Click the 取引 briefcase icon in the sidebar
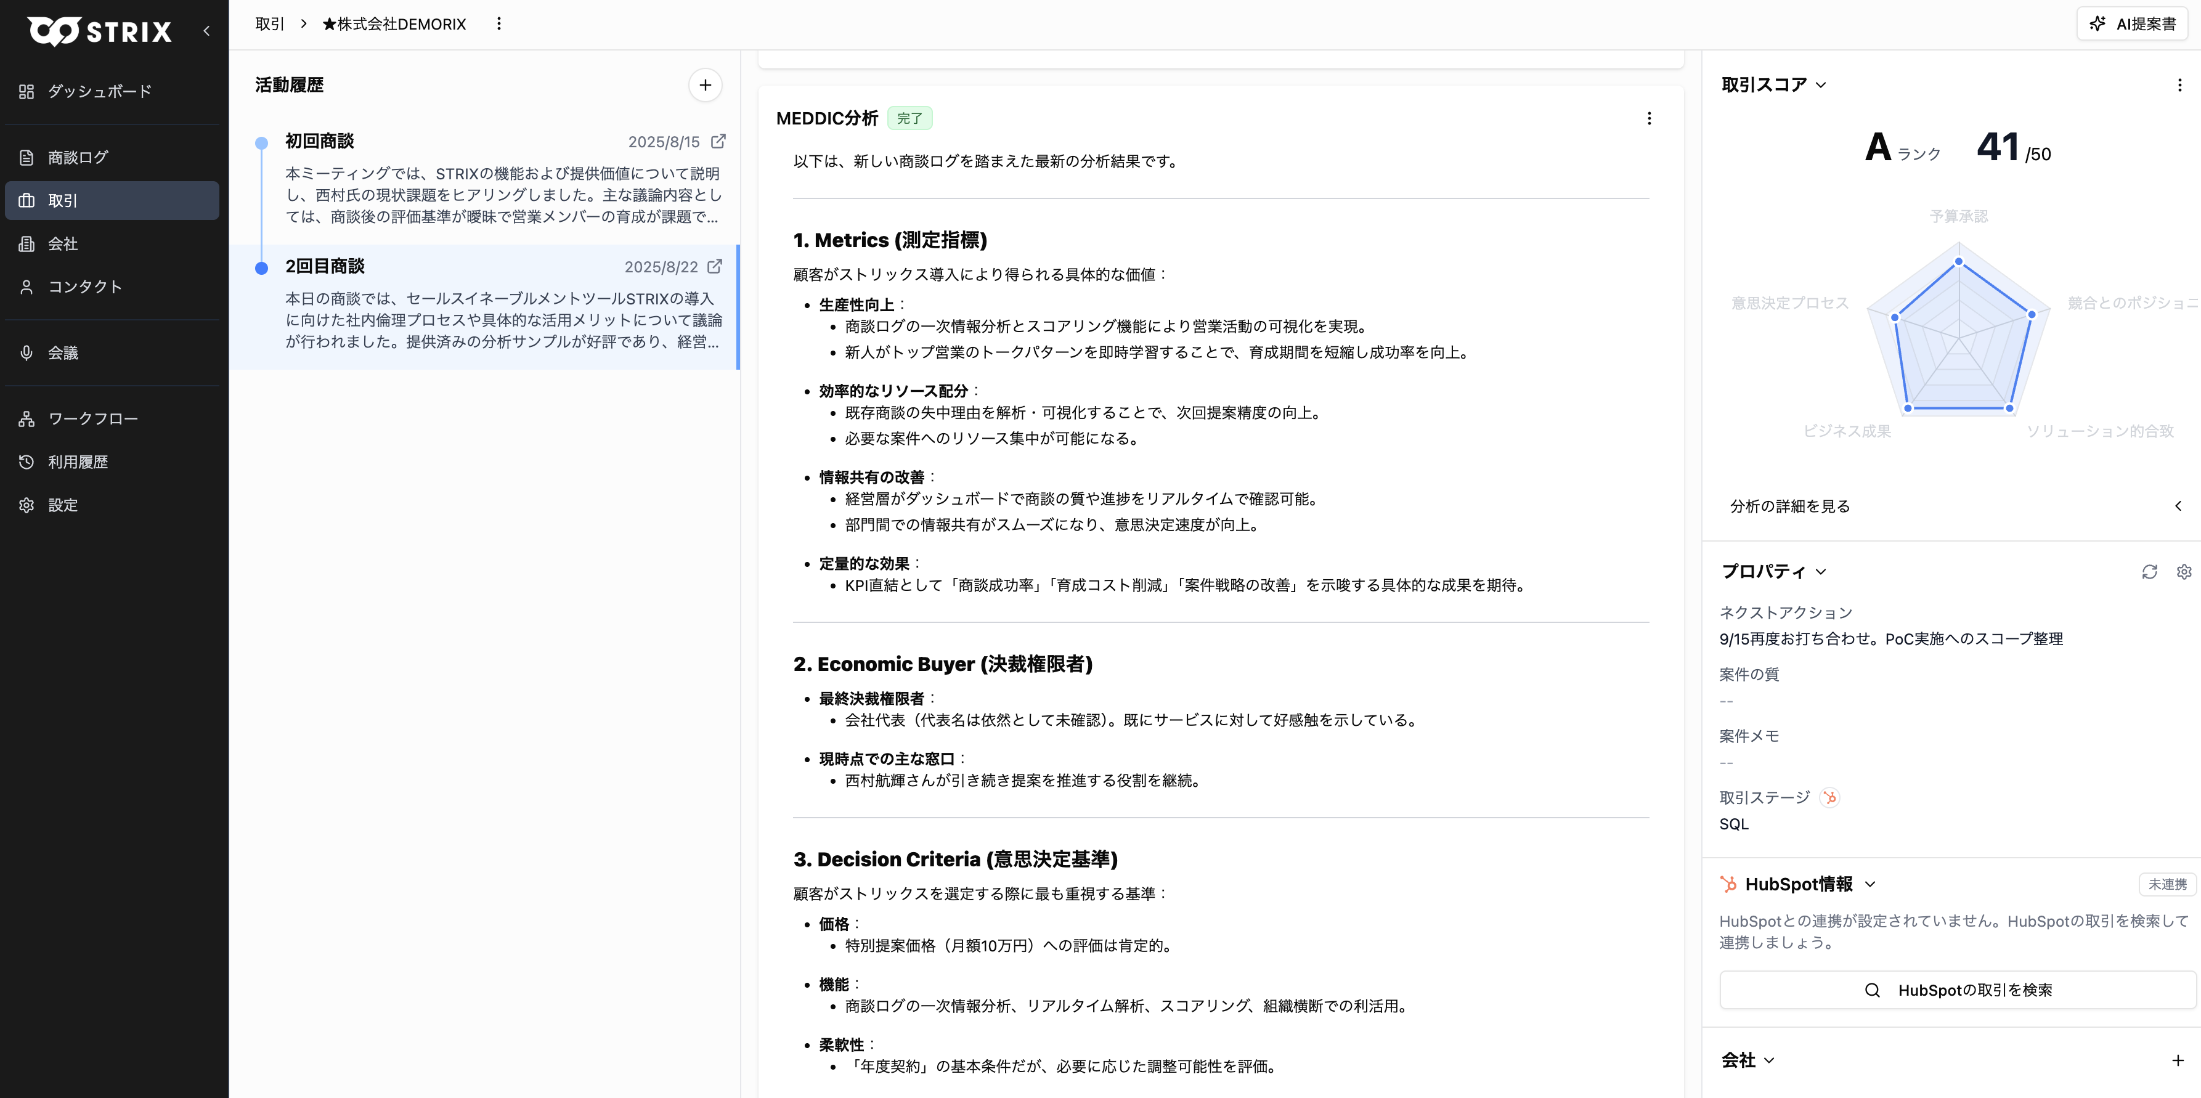This screenshot has width=2201, height=1098. [x=26, y=201]
